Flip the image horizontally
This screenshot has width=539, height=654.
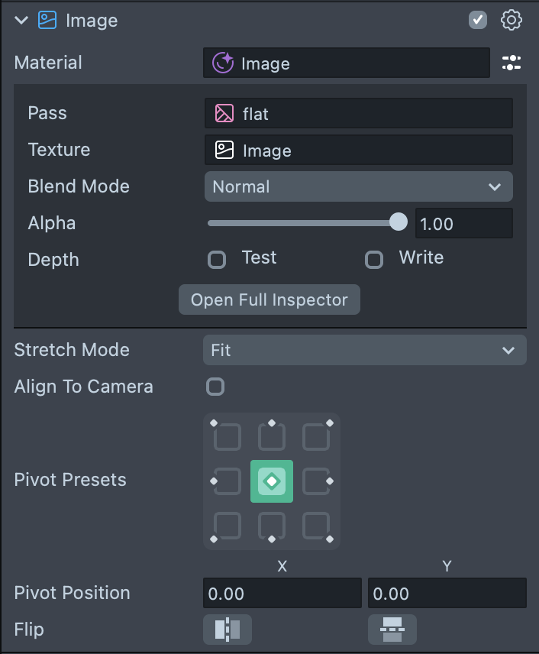[x=227, y=630]
